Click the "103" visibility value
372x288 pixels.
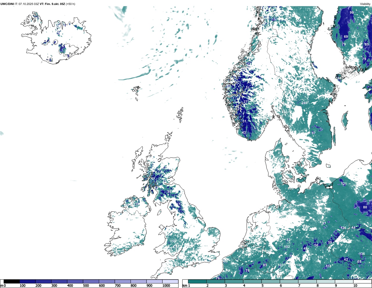click(x=280, y=265)
